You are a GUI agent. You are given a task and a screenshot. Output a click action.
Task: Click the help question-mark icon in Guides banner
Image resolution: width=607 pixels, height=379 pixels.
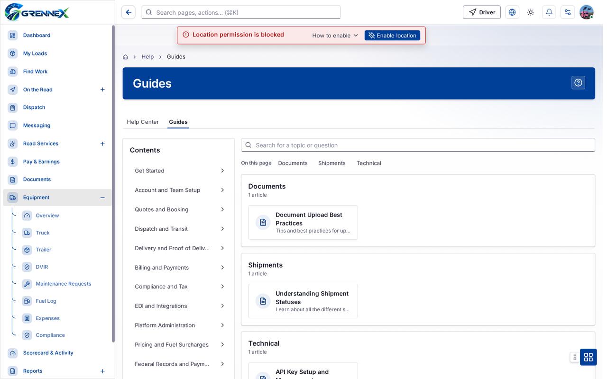point(578,82)
